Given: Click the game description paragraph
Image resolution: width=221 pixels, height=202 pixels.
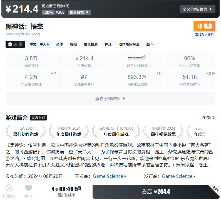Looking at the screenshot, I should (x=109, y=155).
